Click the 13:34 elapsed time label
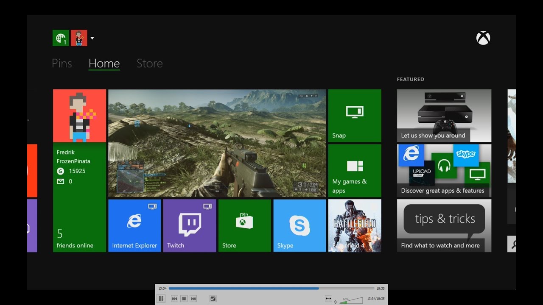Viewport: 543px width, 305px height. (162, 288)
